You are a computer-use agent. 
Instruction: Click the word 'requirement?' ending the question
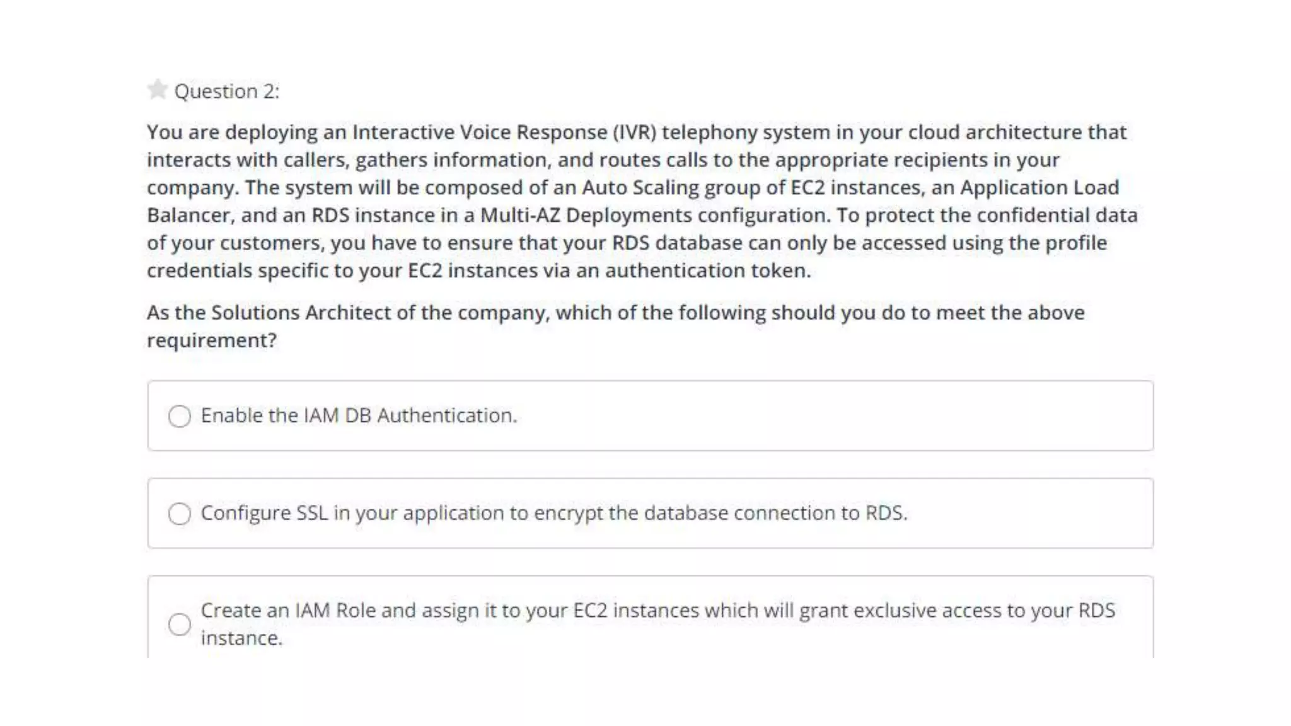[x=212, y=340]
